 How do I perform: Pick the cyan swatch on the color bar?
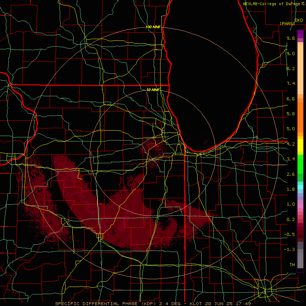pyautogui.click(x=300, y=187)
